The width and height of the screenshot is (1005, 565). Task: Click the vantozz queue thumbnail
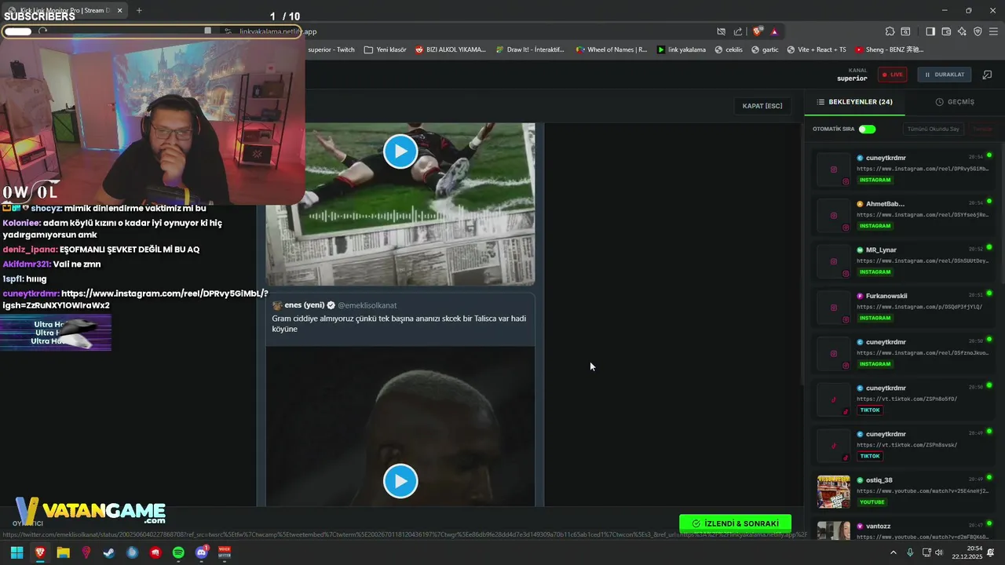(x=833, y=530)
